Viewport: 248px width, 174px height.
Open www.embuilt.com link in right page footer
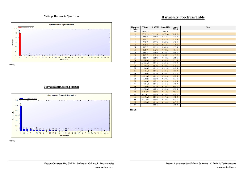pyautogui.click(x=227, y=167)
